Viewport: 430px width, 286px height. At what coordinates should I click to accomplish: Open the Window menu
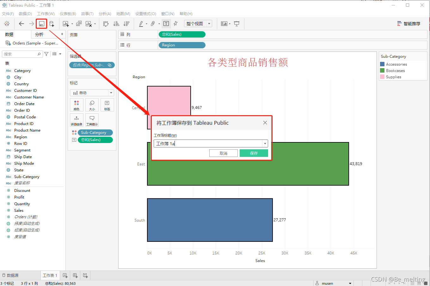(x=168, y=14)
